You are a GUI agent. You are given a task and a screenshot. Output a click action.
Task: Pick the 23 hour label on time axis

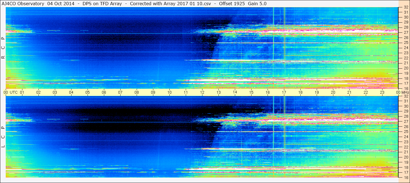[382, 92]
